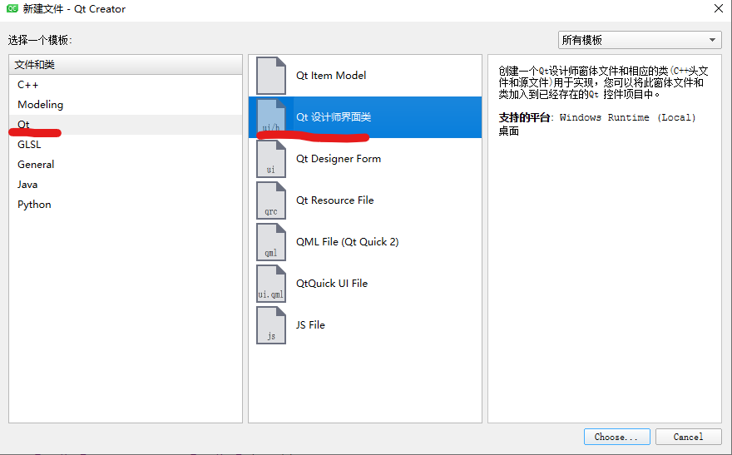Choose the QML File (Qt Quick 2) label
Image resolution: width=732 pixels, height=455 pixels.
coord(348,242)
